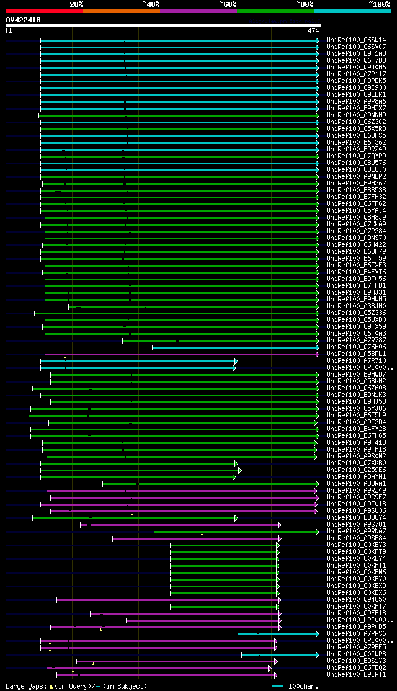Open the hit UniRef100_C6SW14

point(357,40)
